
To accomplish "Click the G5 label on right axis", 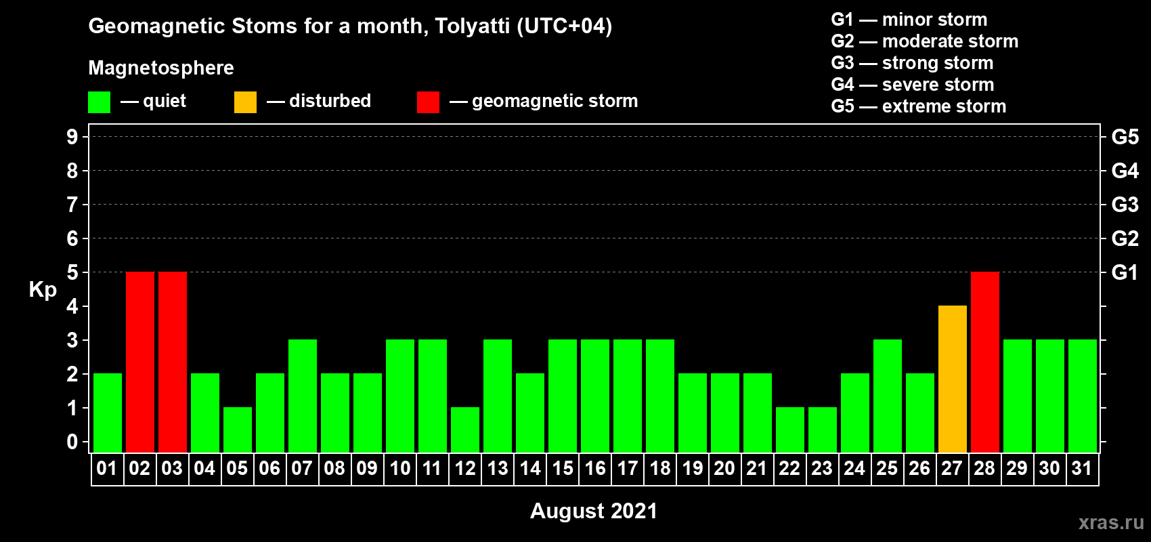I will pos(1125,137).
